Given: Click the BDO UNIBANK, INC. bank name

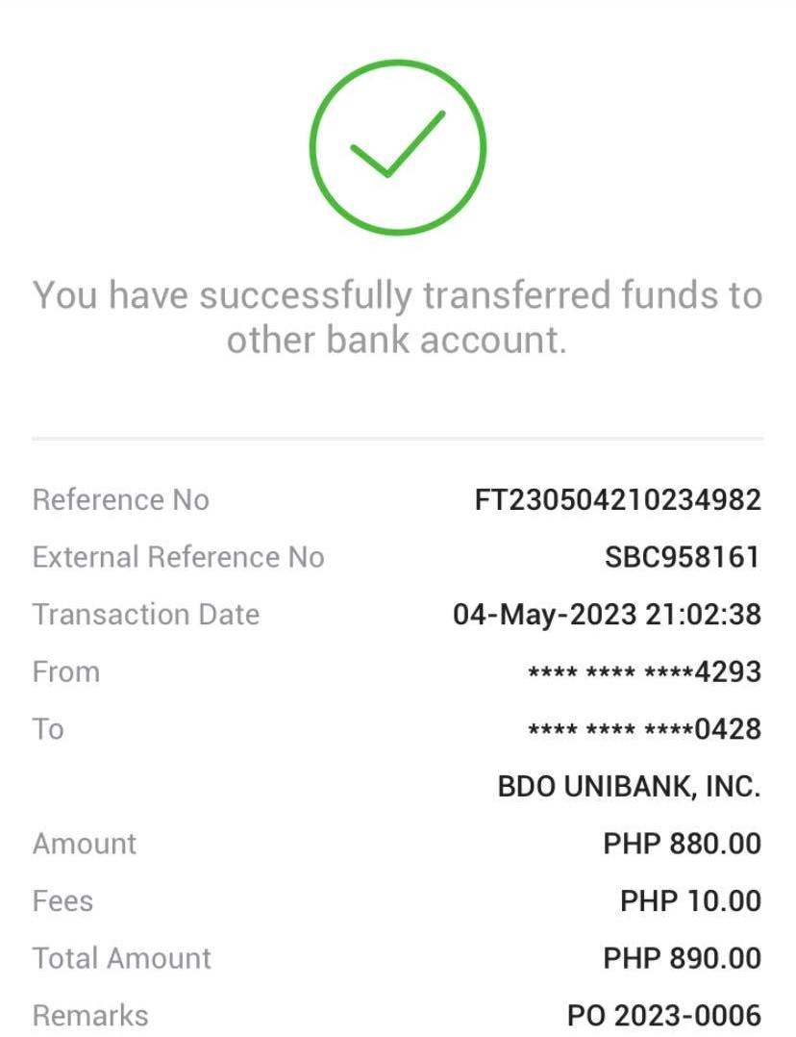Looking at the screenshot, I should point(629,787).
